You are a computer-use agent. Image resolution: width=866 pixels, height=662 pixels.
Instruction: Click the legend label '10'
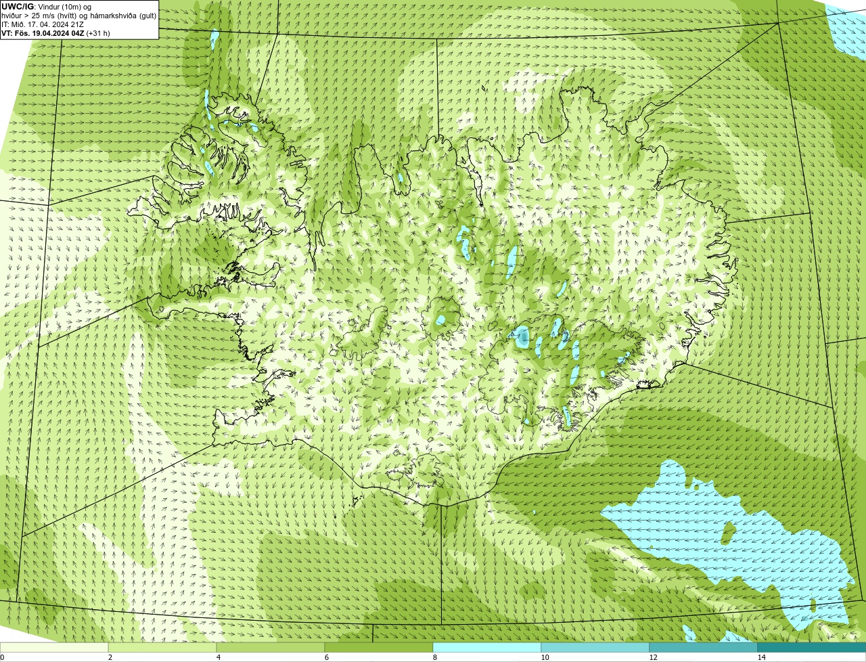pos(545,657)
